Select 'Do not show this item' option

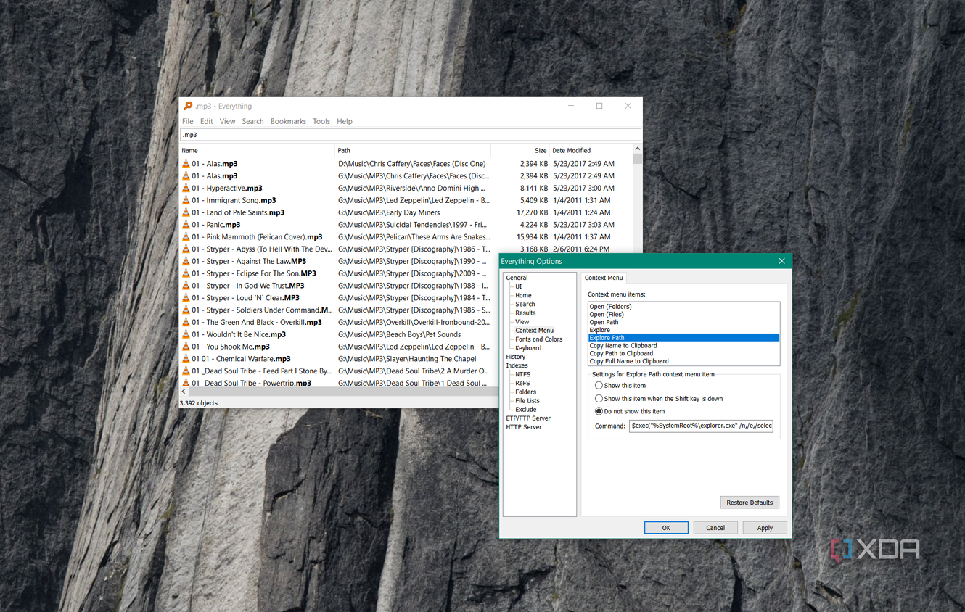coord(599,411)
